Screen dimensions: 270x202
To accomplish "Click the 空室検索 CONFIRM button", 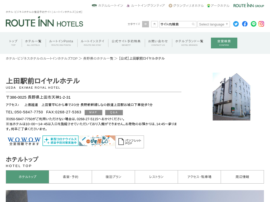I will coord(224,43).
